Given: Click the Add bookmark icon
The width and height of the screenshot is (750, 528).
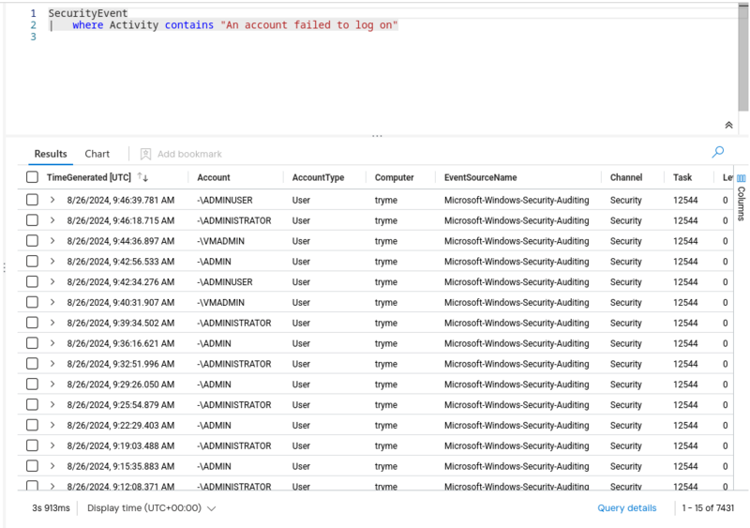Looking at the screenshot, I should (x=145, y=154).
